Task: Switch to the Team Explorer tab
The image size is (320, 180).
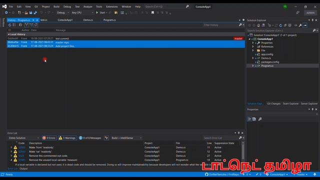Action: 290,103
